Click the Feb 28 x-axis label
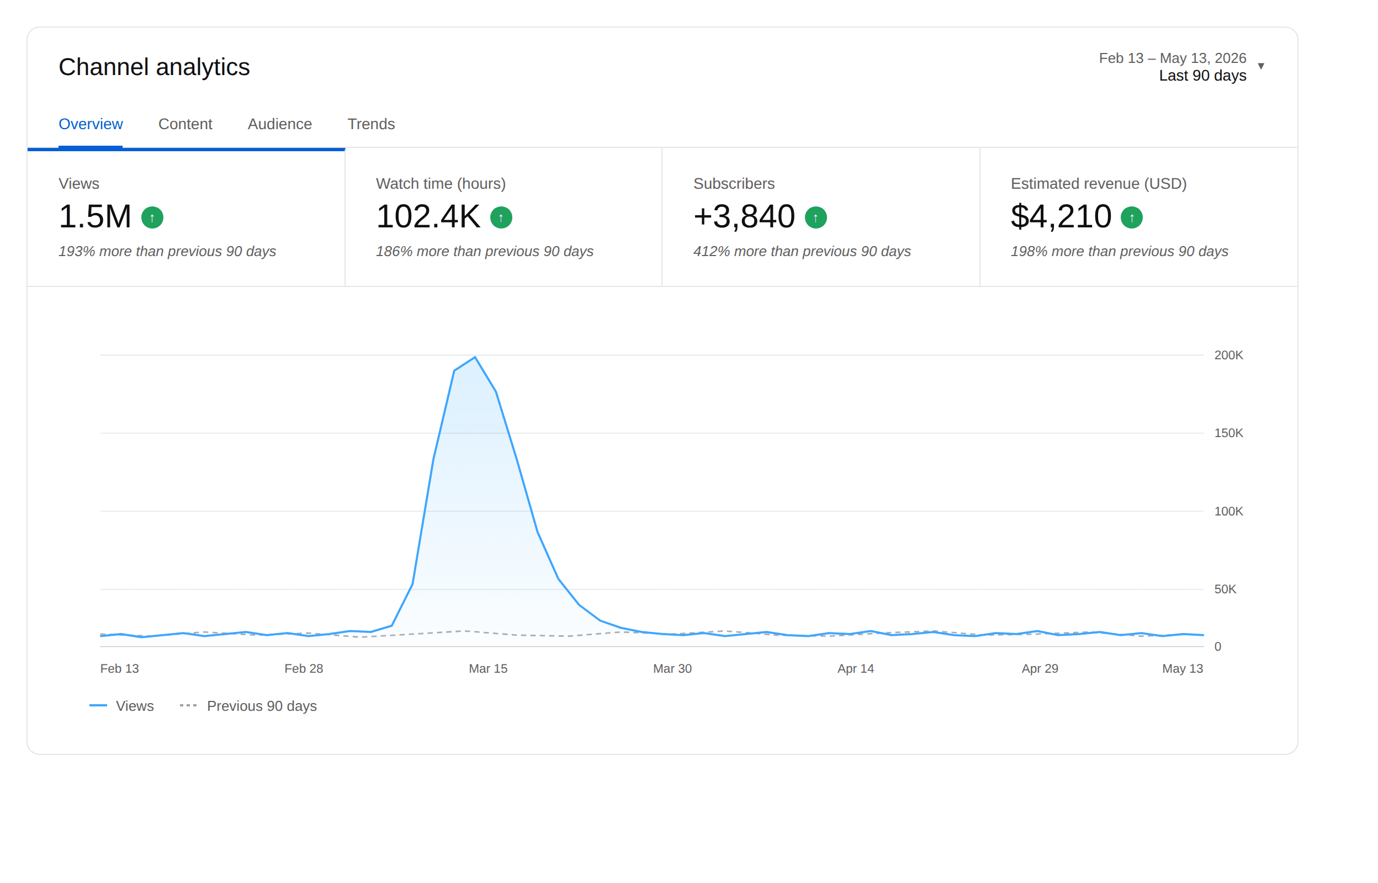The width and height of the screenshot is (1378, 883). tap(304, 668)
